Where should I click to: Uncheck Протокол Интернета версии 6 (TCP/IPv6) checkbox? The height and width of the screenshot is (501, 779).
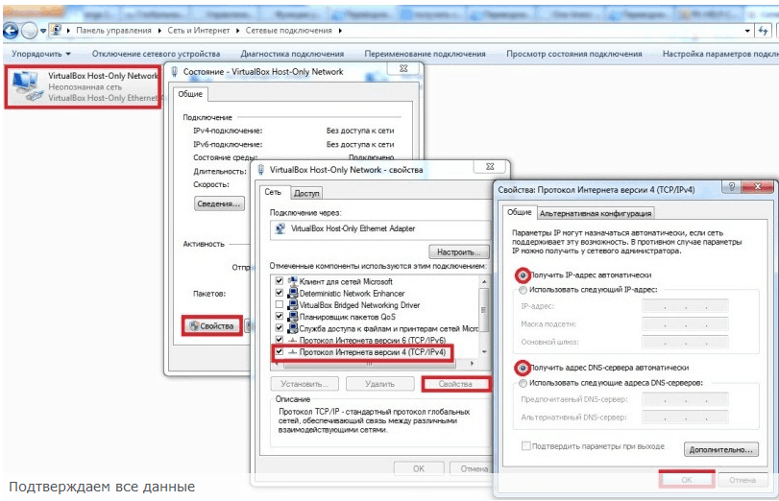coord(280,340)
